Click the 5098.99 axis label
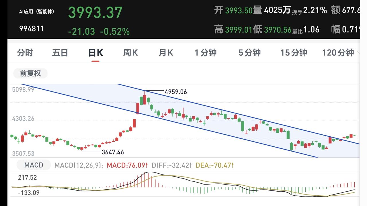367x206 pixels. pyautogui.click(x=23, y=89)
